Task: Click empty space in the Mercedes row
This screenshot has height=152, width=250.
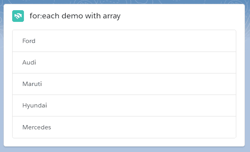Action: [x=144, y=127]
